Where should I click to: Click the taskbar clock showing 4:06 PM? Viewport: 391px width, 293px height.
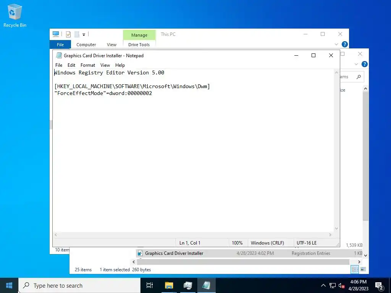pyautogui.click(x=358, y=285)
